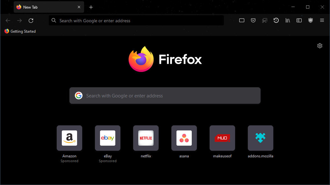Open the uBlock Origin extension

[x=311, y=21]
